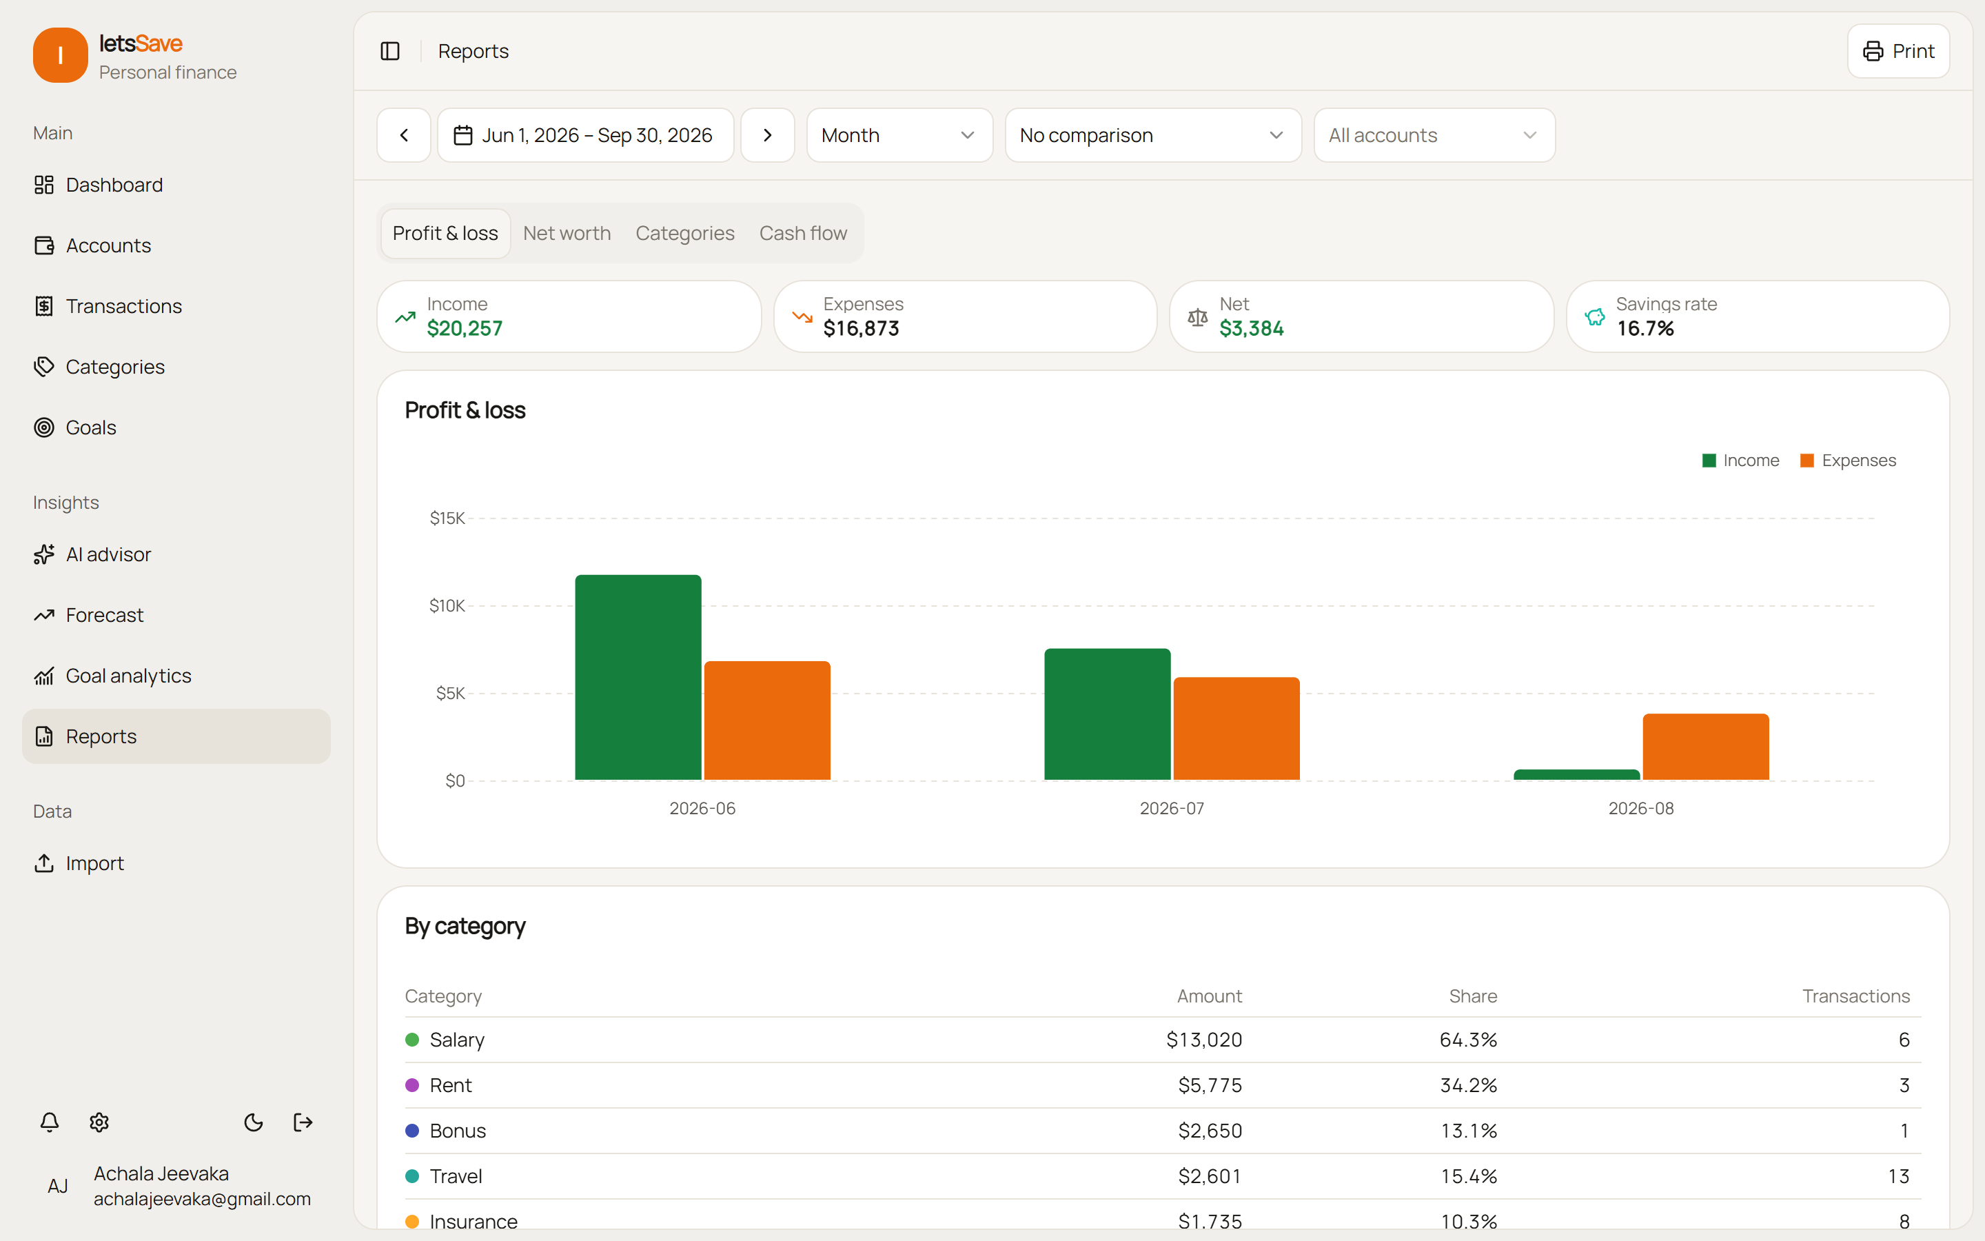
Task: Expand the All accounts dropdown
Action: click(1434, 135)
